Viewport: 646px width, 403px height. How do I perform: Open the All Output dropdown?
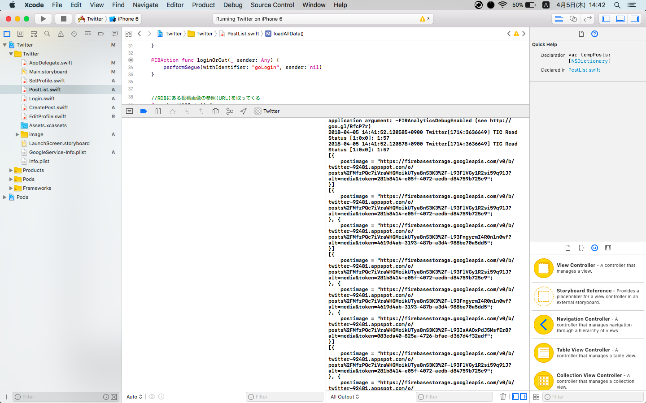pyautogui.click(x=344, y=397)
